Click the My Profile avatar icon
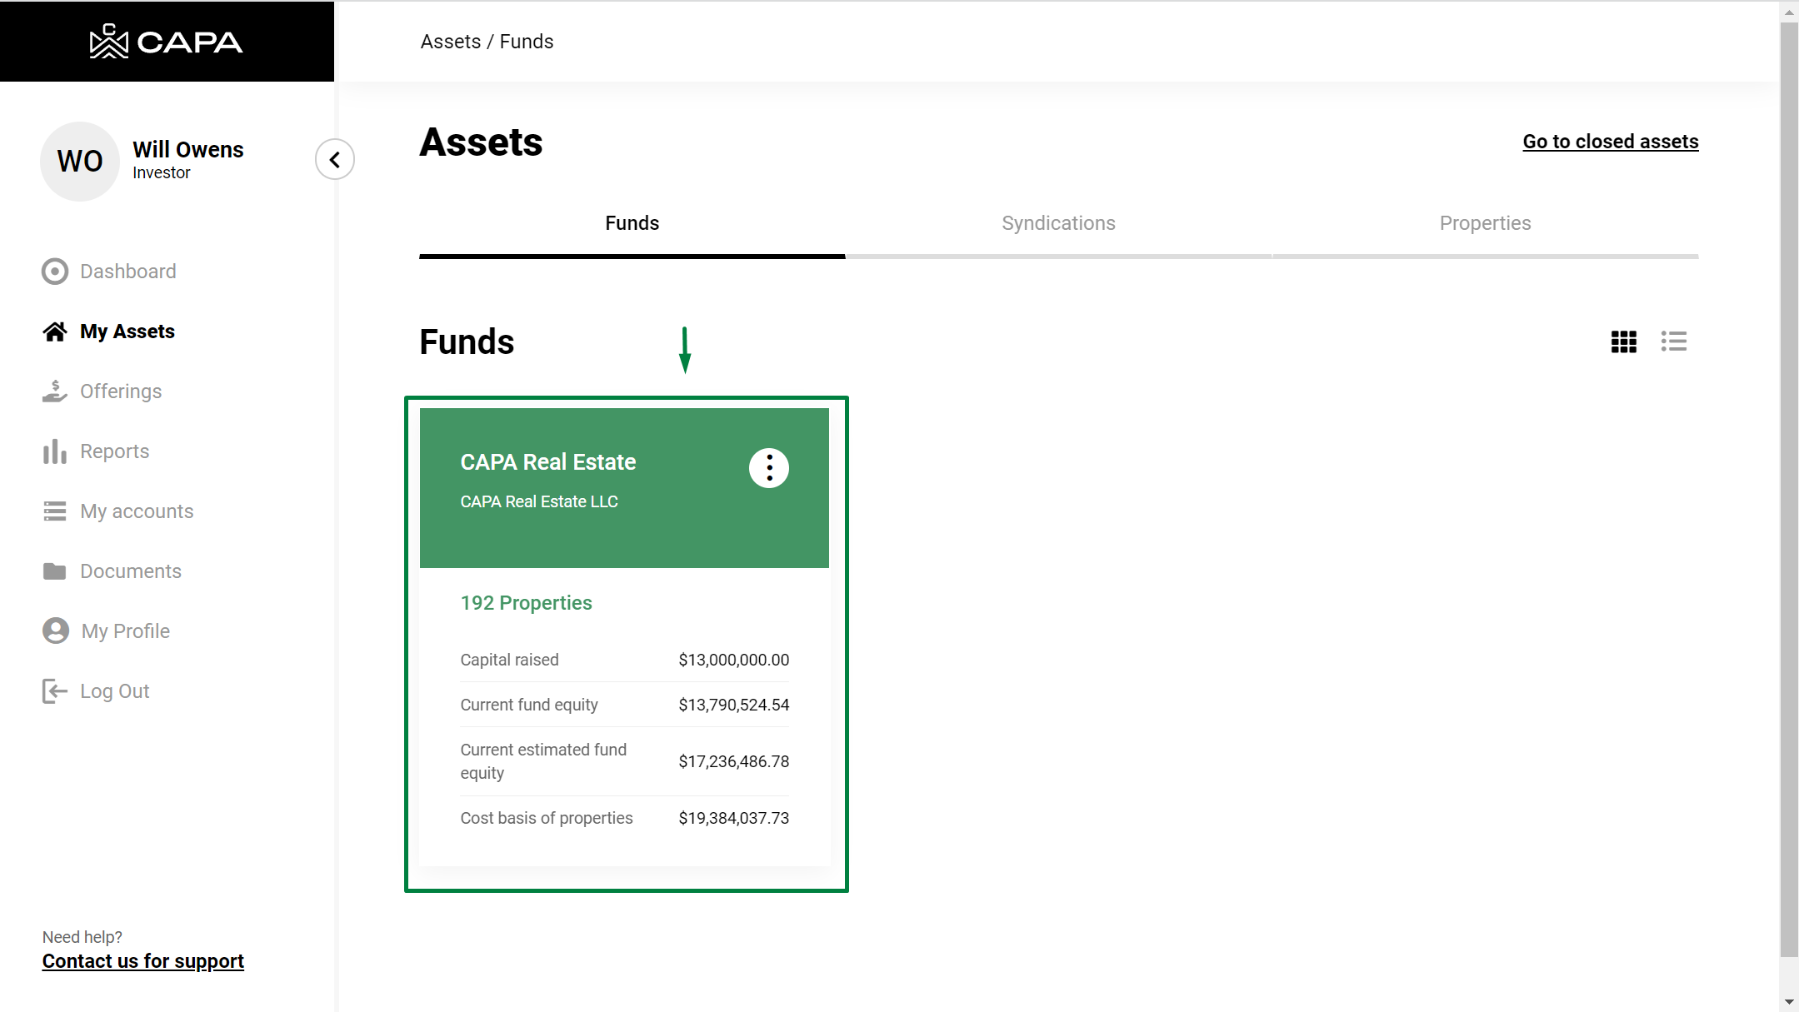The height and width of the screenshot is (1012, 1799). coord(56,631)
